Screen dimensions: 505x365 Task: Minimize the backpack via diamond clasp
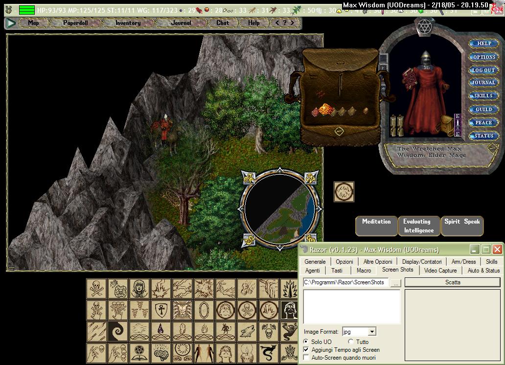(x=339, y=131)
